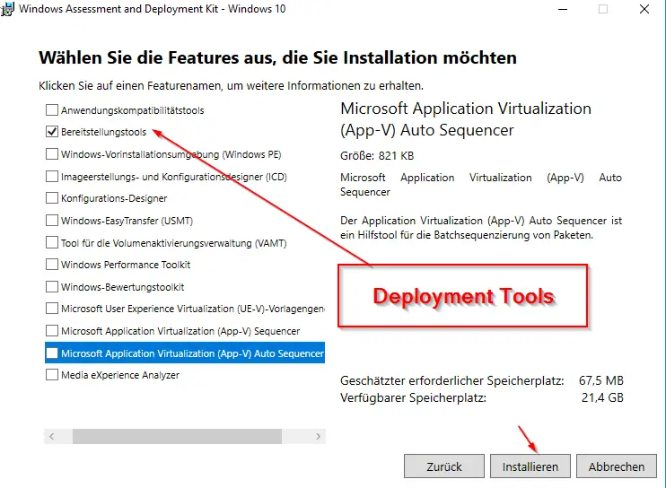666x488 pixels.
Task: Click the Zurück button
Action: (444, 466)
